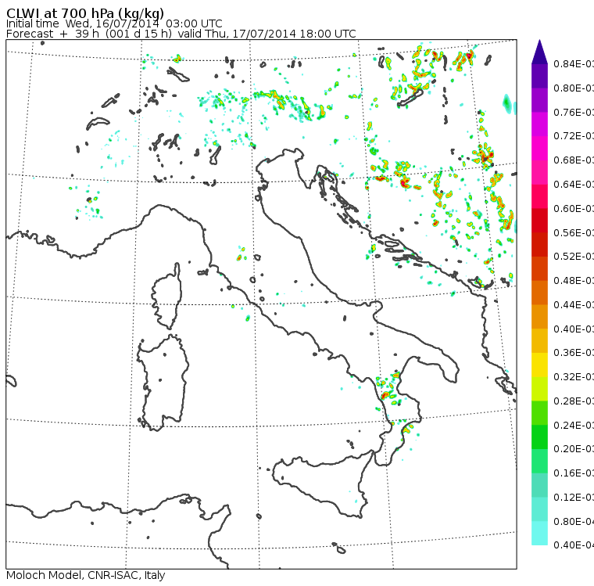594x586 pixels.
Task: Click the 'Moloch Model, CNR-ISAC, Italy' credit text
Action: [86, 575]
